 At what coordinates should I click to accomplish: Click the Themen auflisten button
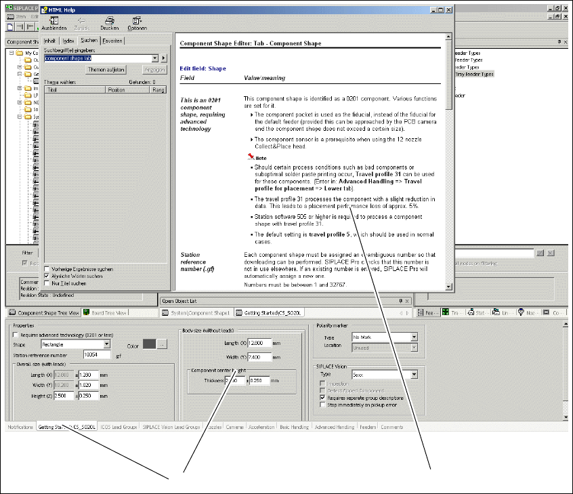(x=106, y=70)
